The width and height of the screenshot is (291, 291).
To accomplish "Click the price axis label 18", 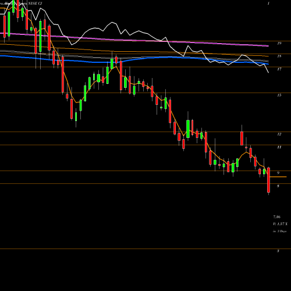I will click(279, 56).
